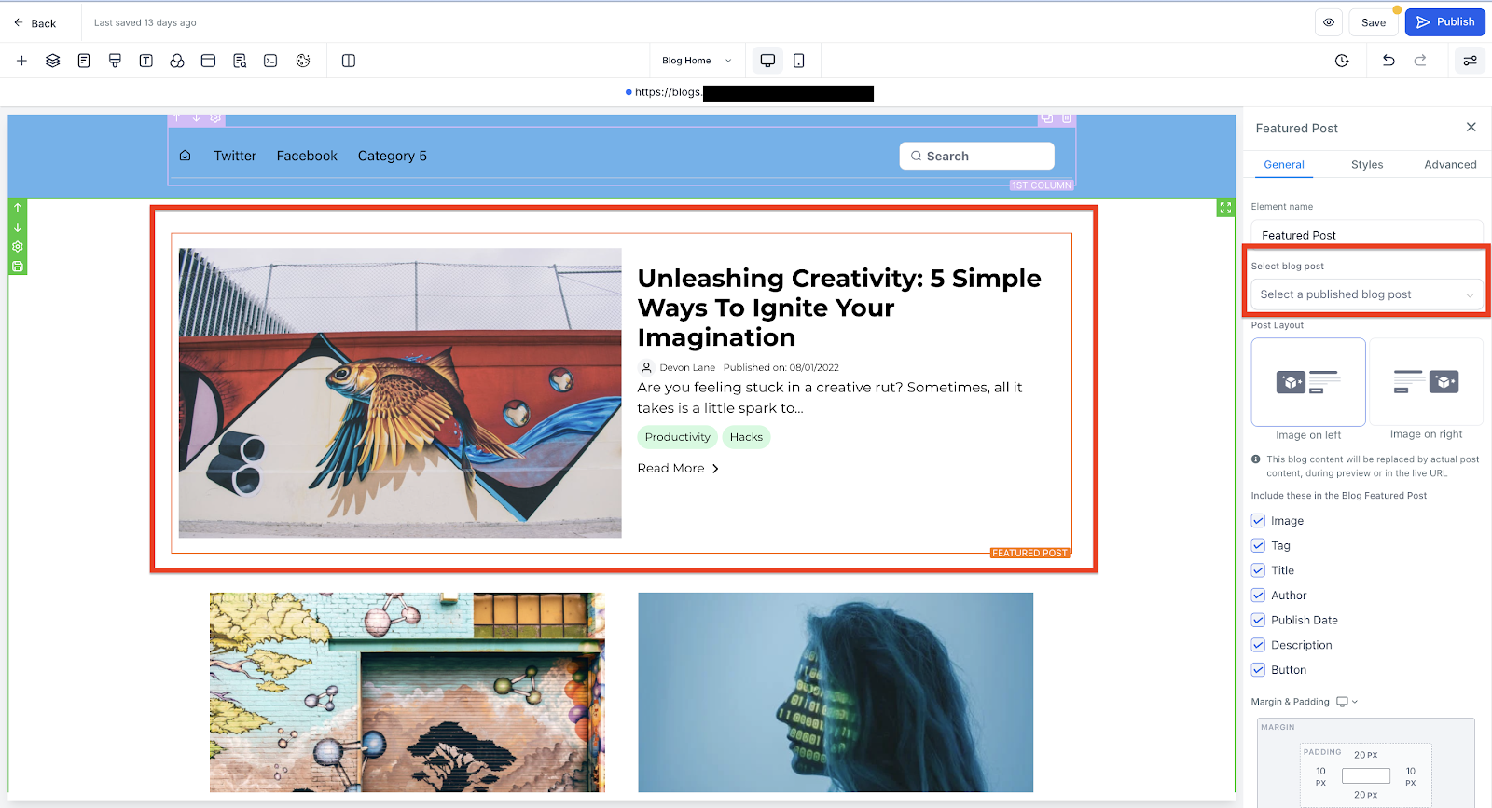Image resolution: width=1492 pixels, height=808 pixels.
Task: Click the Save button
Action: point(1373,22)
